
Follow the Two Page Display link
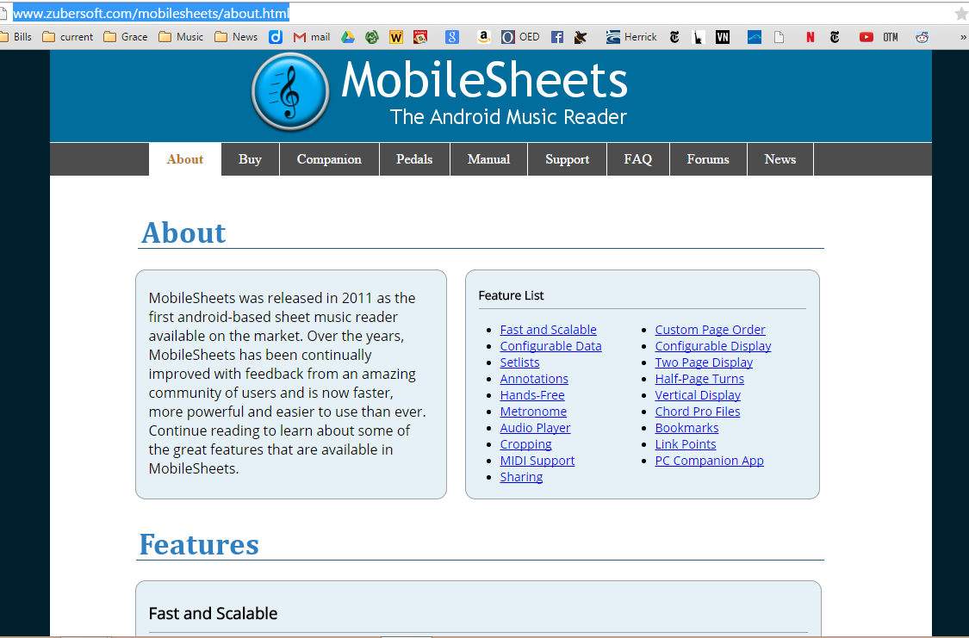(704, 362)
